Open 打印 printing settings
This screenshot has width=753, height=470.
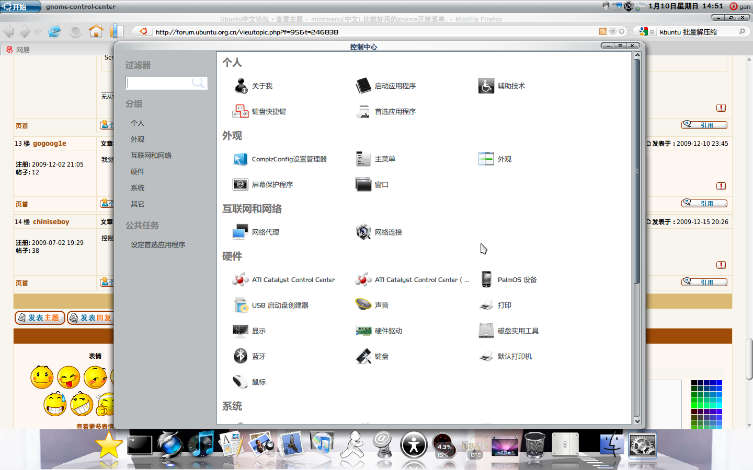pyautogui.click(x=495, y=305)
